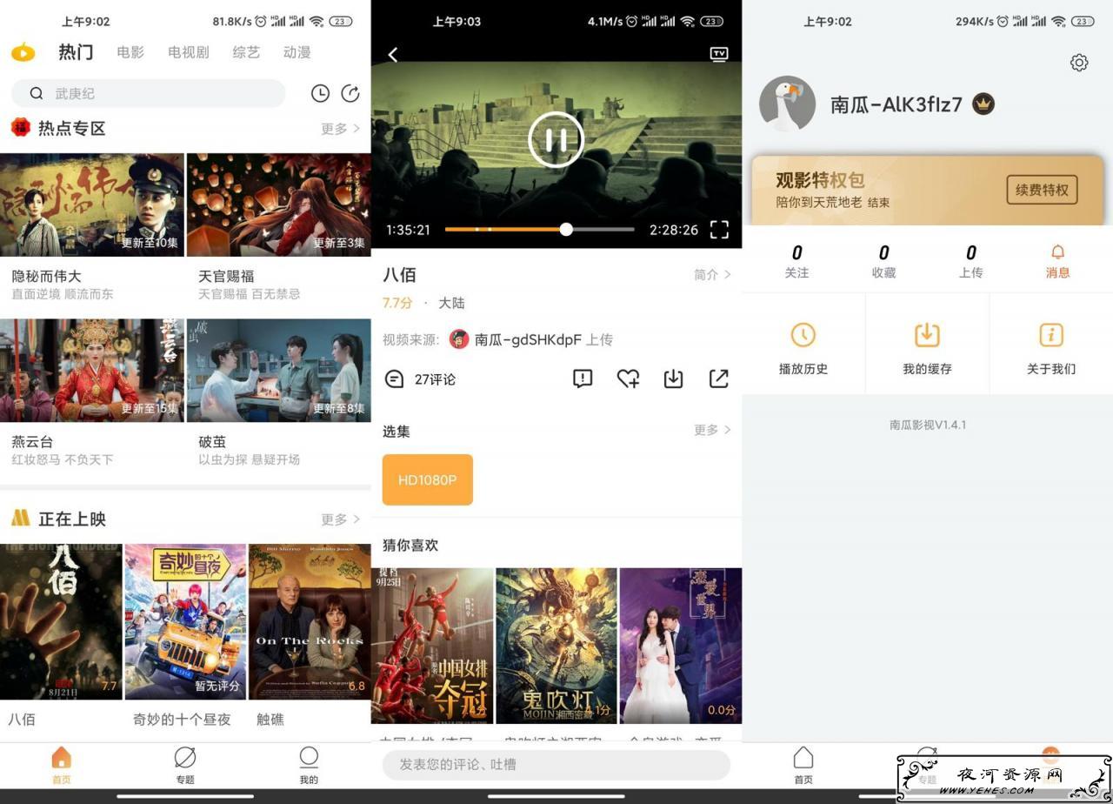Open 隐秘而伟大 drama thumbnail
The width and height of the screenshot is (1113, 804).
pyautogui.click(x=92, y=204)
